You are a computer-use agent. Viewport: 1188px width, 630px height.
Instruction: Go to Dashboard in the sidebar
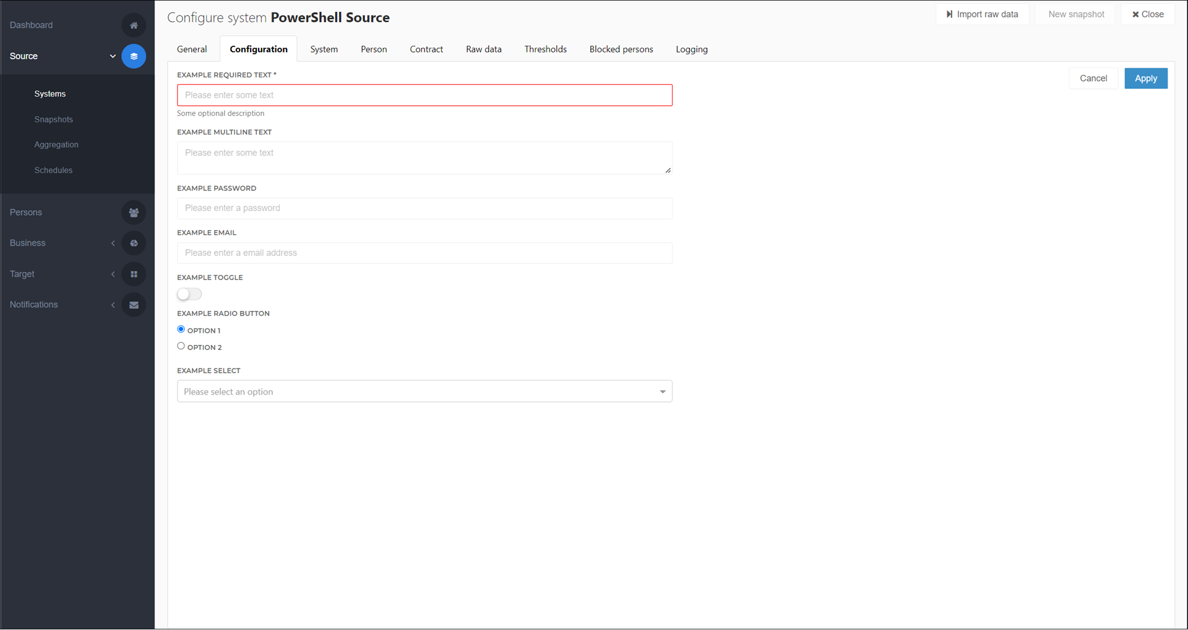pos(31,25)
